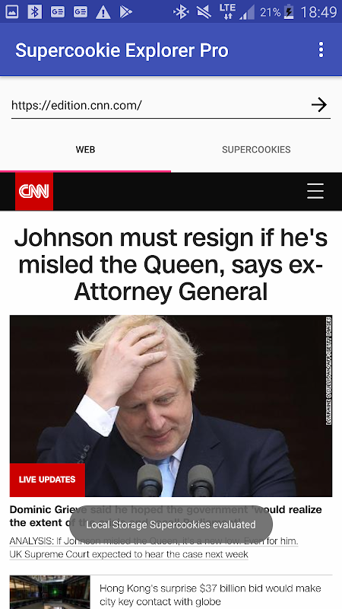
Task: Click the LIVE UPDATES red badge
Action: [47, 480]
